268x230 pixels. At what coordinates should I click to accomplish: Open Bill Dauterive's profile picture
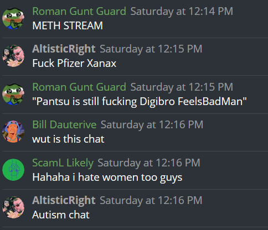tap(13, 132)
